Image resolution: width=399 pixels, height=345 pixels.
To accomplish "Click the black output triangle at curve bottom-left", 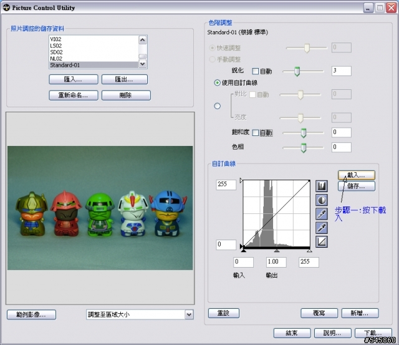I will point(241,246).
